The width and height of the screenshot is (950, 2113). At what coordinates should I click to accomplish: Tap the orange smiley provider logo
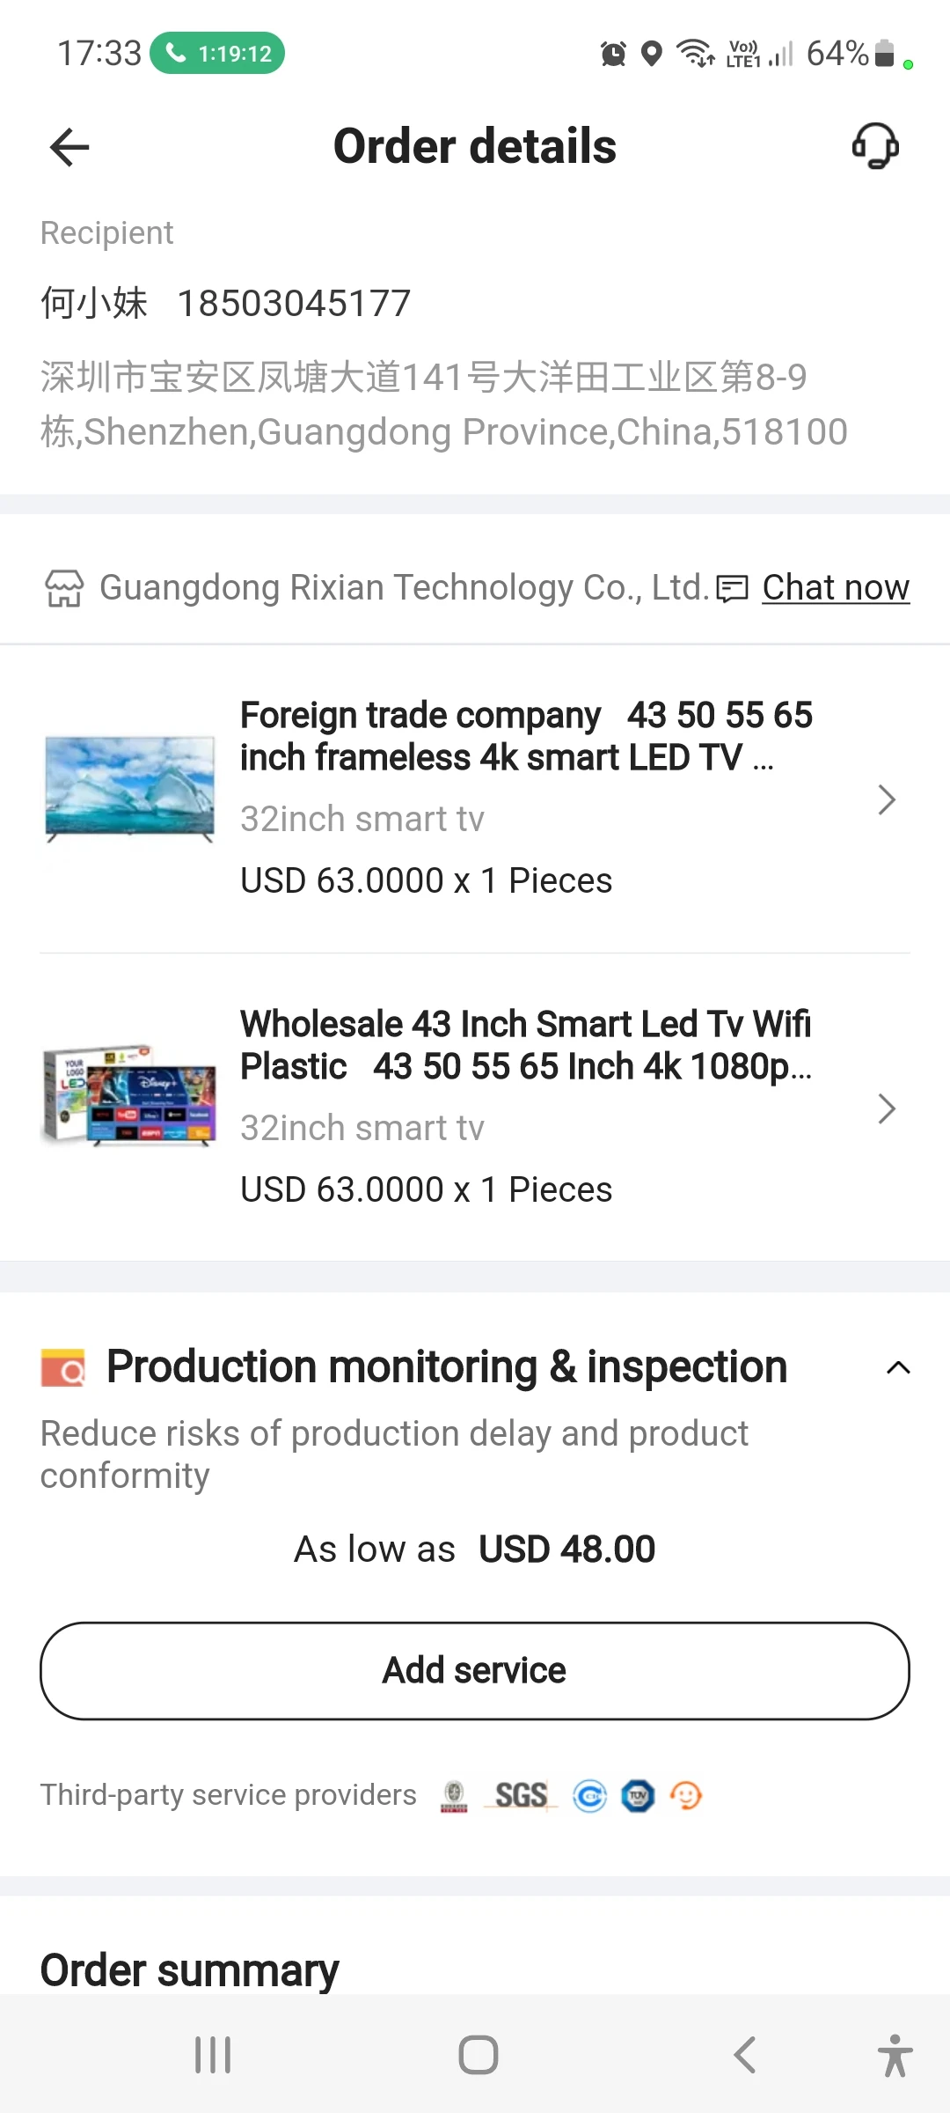tap(686, 1795)
